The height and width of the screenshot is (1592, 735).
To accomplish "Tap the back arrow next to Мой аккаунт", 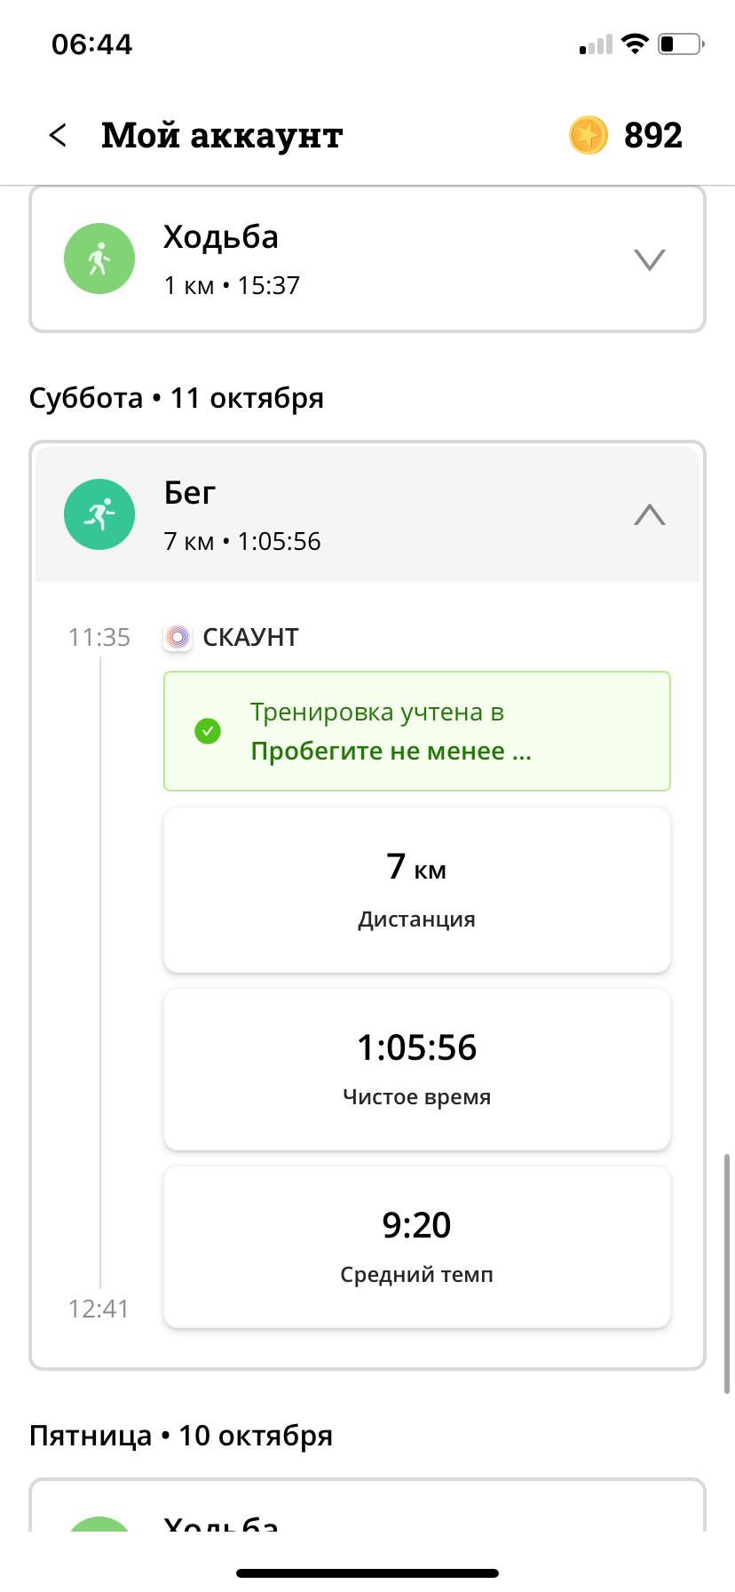I will (58, 135).
